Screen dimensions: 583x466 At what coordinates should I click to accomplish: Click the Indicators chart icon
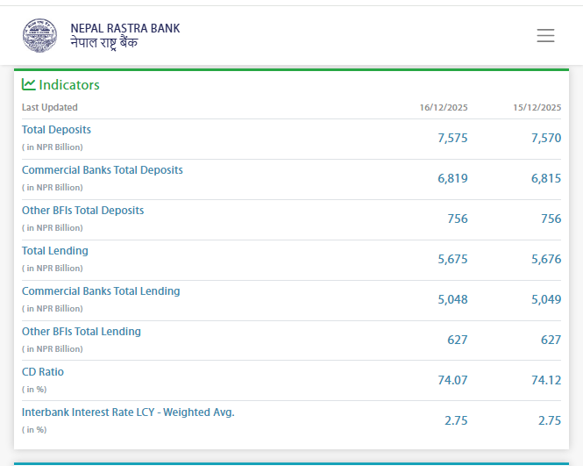point(29,84)
